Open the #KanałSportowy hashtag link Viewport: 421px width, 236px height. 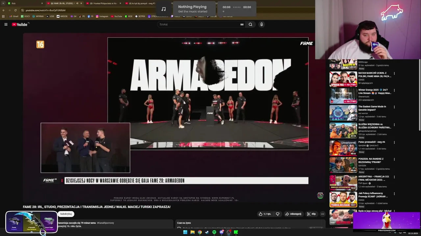(x=106, y=223)
